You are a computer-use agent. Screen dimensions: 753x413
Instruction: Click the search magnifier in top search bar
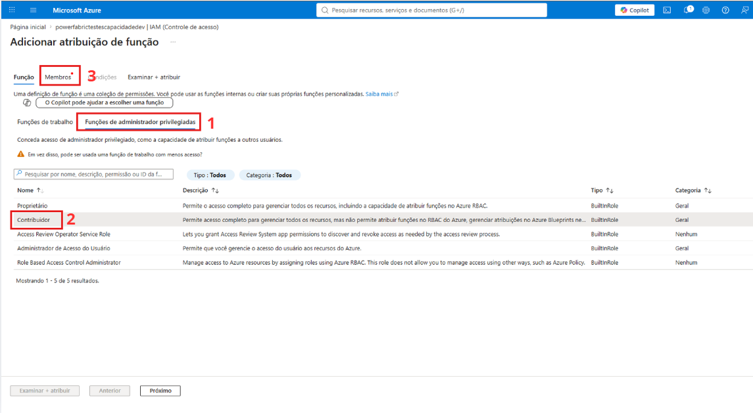click(325, 10)
